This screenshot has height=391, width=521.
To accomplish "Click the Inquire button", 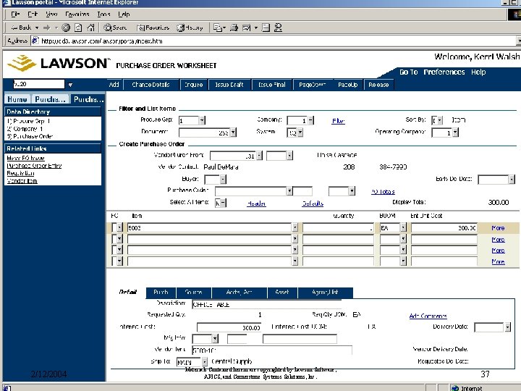I will coord(193,85).
